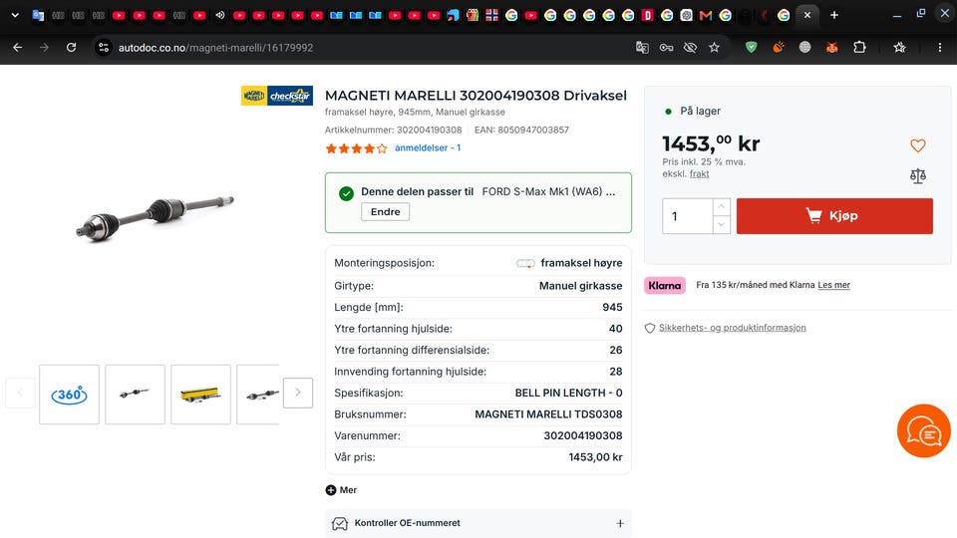Add product to comparison with scales icon

coord(918,176)
